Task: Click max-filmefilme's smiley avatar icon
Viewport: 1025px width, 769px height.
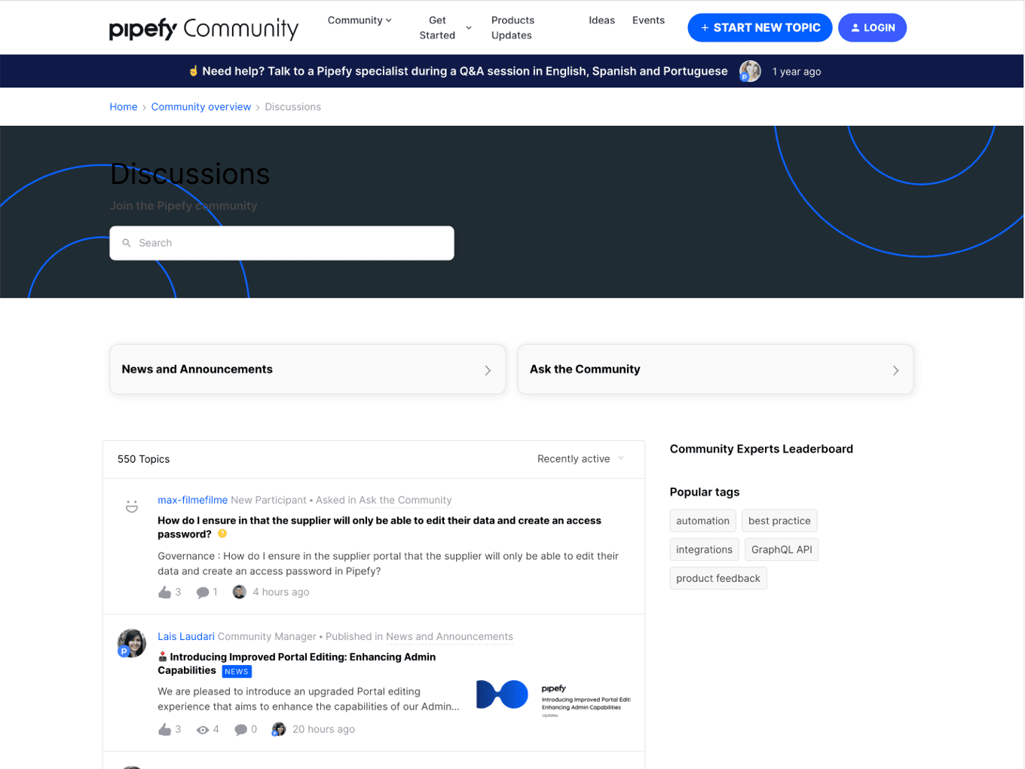Action: pyautogui.click(x=132, y=507)
